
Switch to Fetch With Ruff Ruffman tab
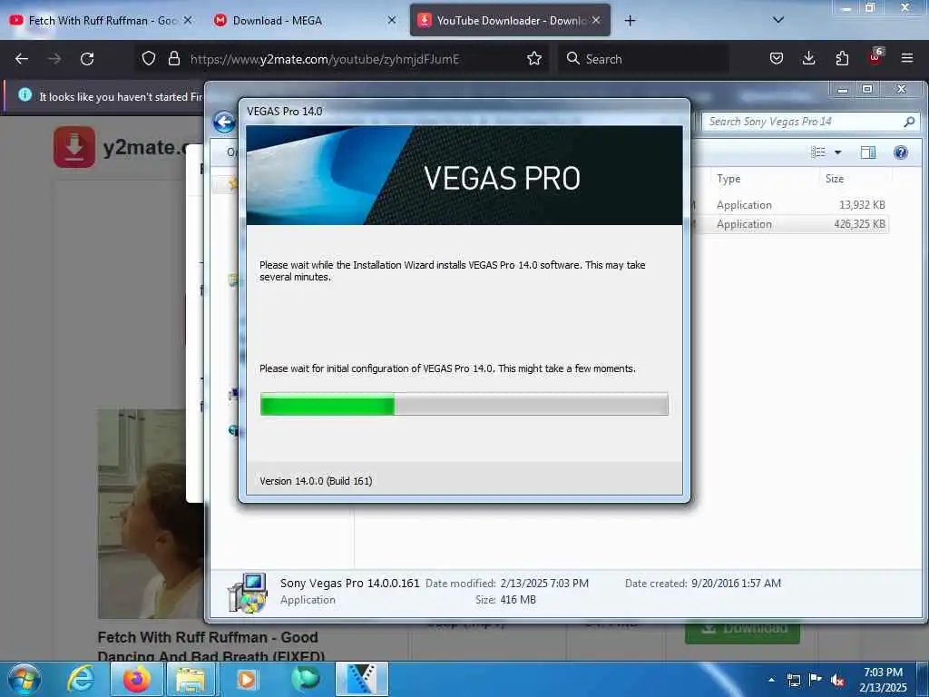pos(101,21)
